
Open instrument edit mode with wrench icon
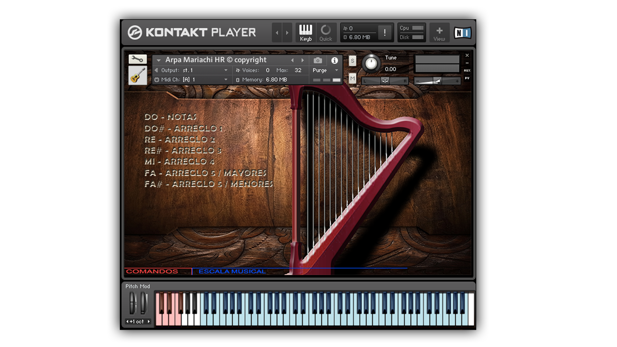(x=138, y=59)
